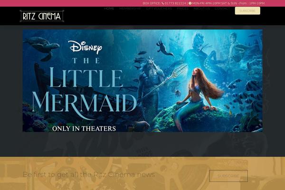This screenshot has height=190, width=285.
Task: Open the Prices menu item
Action: coord(183,9)
